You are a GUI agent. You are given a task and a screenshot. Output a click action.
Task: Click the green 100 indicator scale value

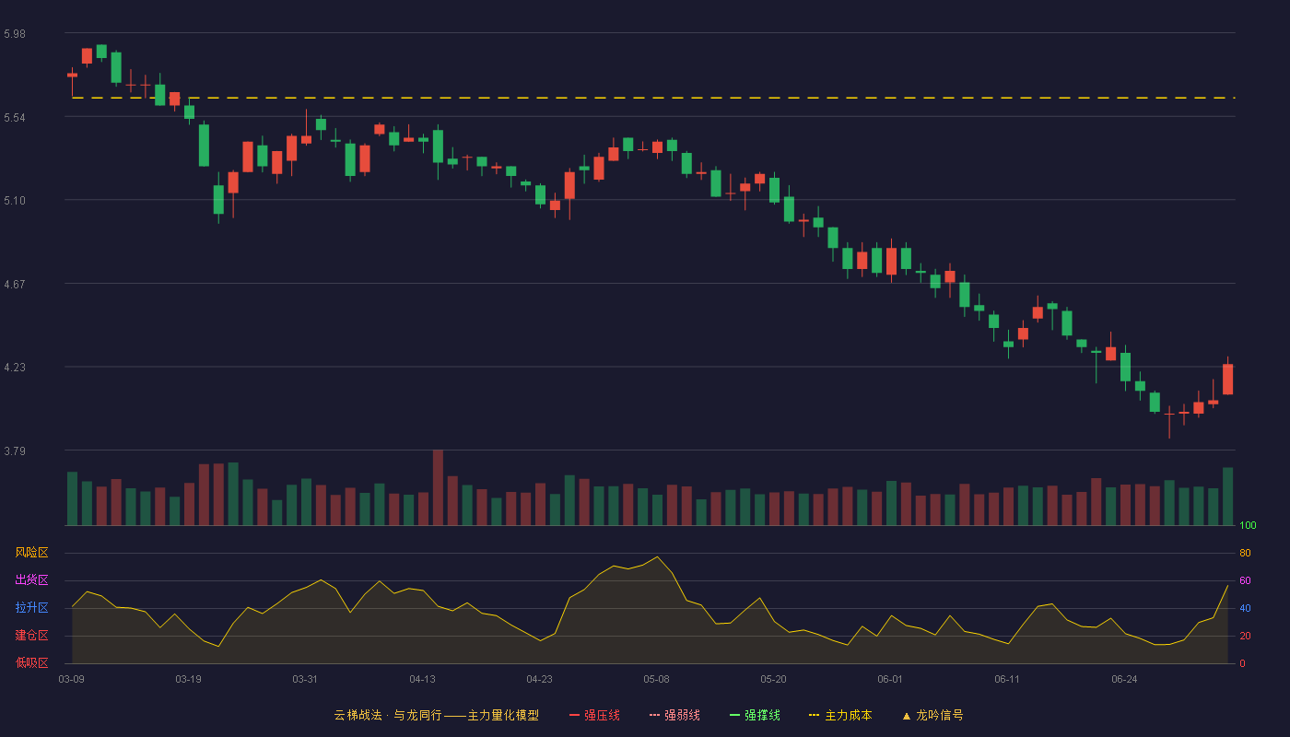[x=1248, y=526]
